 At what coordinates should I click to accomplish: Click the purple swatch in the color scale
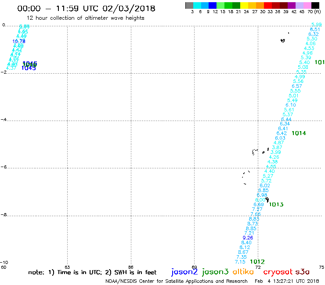point(292,5)
